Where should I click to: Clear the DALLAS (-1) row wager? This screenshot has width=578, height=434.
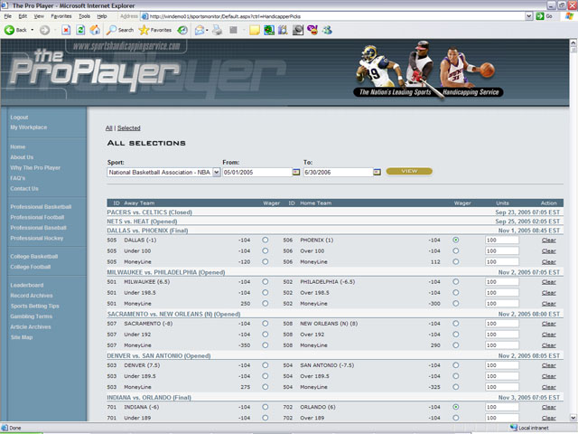[x=548, y=240]
